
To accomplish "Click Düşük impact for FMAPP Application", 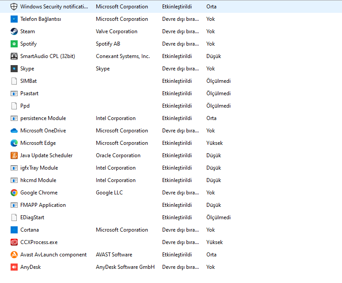I will coord(213,205).
